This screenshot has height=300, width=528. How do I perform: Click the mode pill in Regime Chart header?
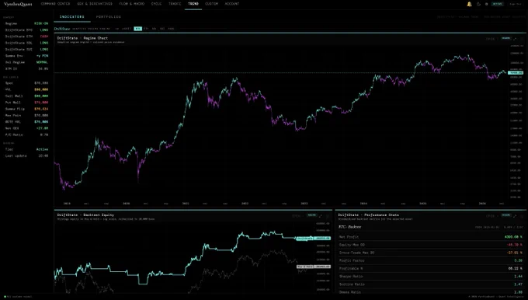[506, 38]
